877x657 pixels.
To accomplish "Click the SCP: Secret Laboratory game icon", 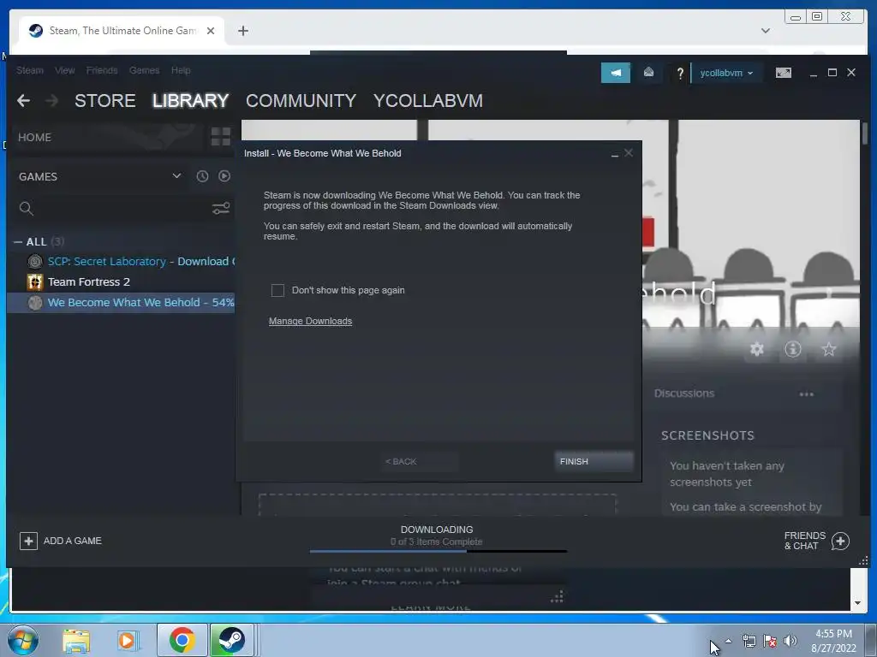I will click(34, 262).
